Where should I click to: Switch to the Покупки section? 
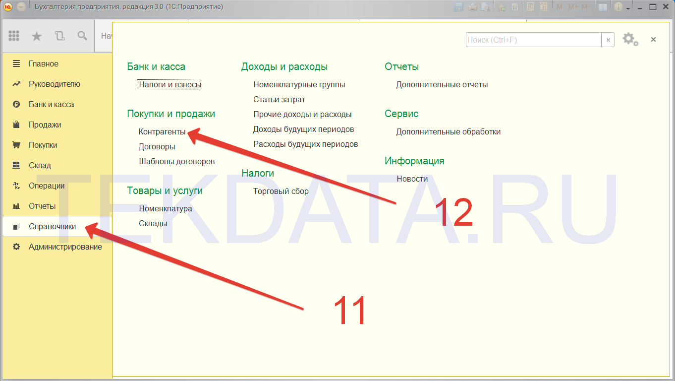57,145
